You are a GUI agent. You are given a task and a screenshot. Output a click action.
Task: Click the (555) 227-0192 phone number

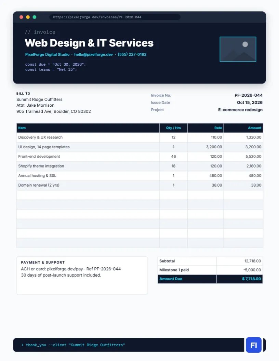[x=132, y=55]
